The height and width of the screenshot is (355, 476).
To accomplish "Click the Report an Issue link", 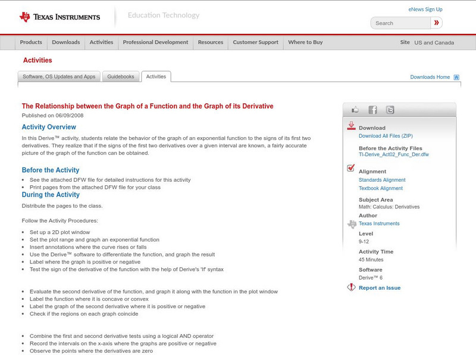I will tap(380, 288).
